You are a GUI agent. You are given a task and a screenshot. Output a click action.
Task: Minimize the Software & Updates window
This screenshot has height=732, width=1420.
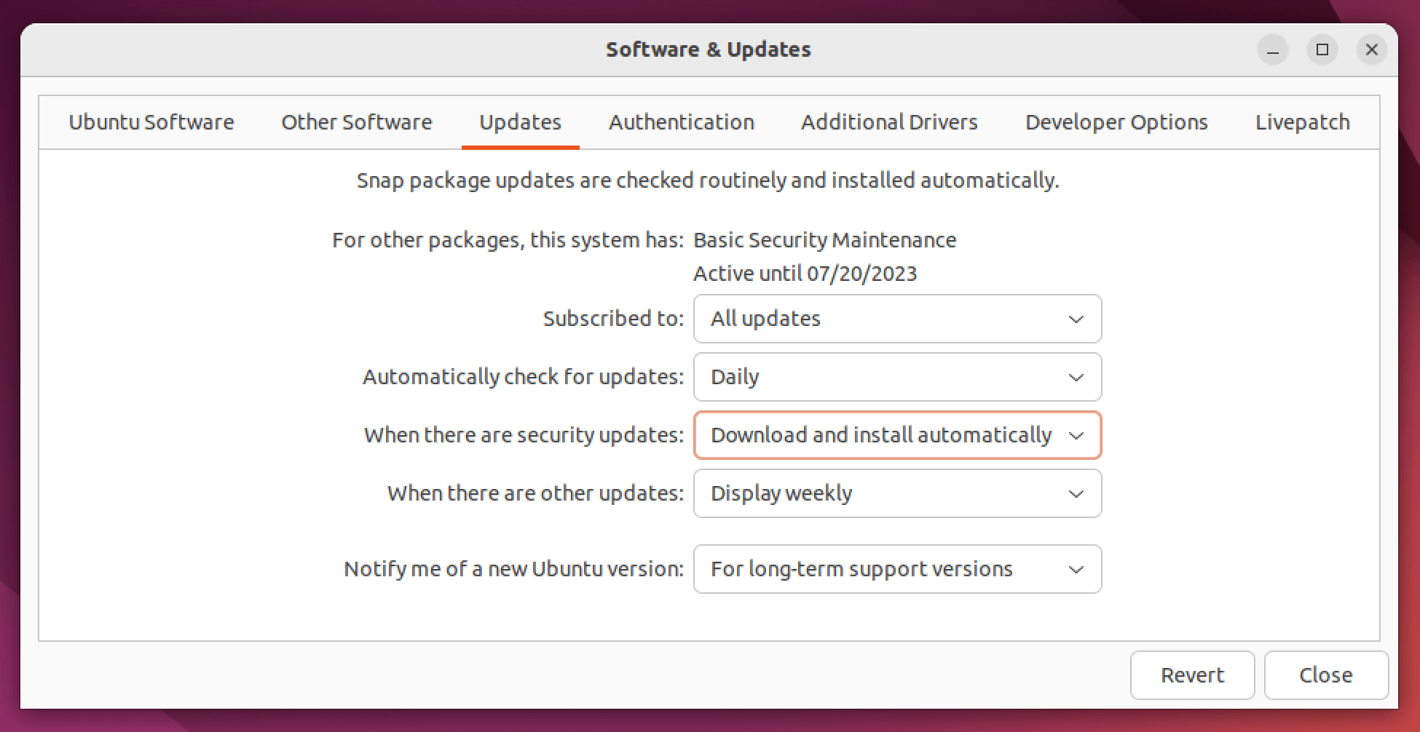click(x=1272, y=50)
